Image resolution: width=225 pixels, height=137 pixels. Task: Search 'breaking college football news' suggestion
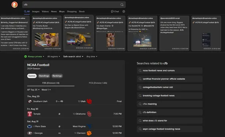tap(169, 96)
